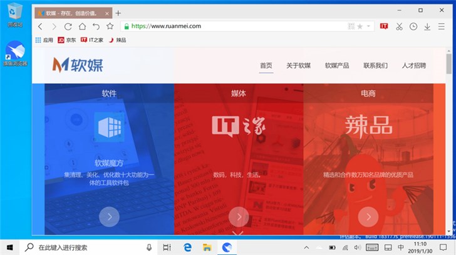Open the 应用 apps bookmark
456x255 pixels.
pyautogui.click(x=44, y=40)
